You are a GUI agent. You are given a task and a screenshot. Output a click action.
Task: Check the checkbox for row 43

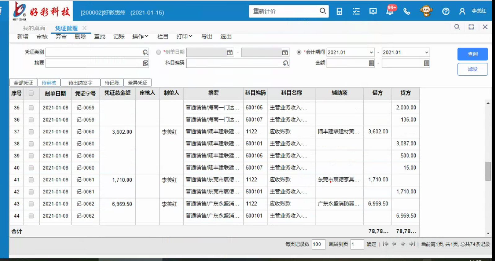point(31,204)
